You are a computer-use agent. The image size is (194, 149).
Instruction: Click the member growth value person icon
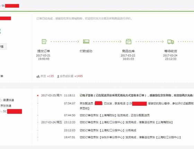[x=58, y=76]
